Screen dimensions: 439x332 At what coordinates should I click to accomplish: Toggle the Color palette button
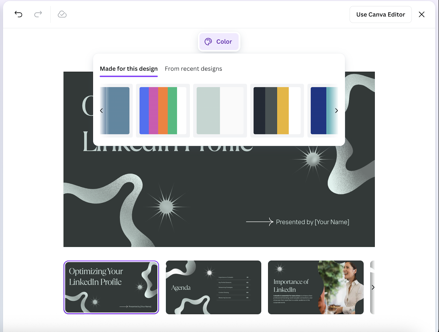pyautogui.click(x=219, y=42)
